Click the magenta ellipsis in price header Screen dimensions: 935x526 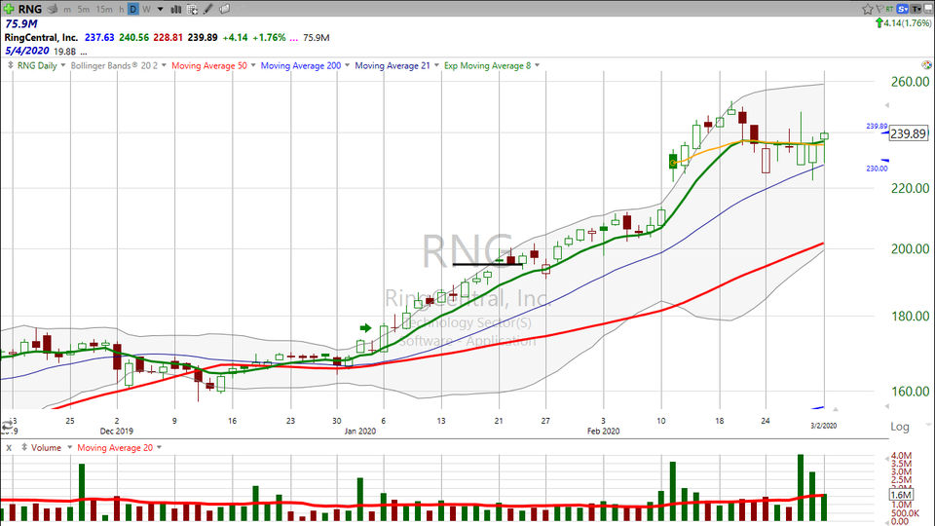tap(293, 38)
